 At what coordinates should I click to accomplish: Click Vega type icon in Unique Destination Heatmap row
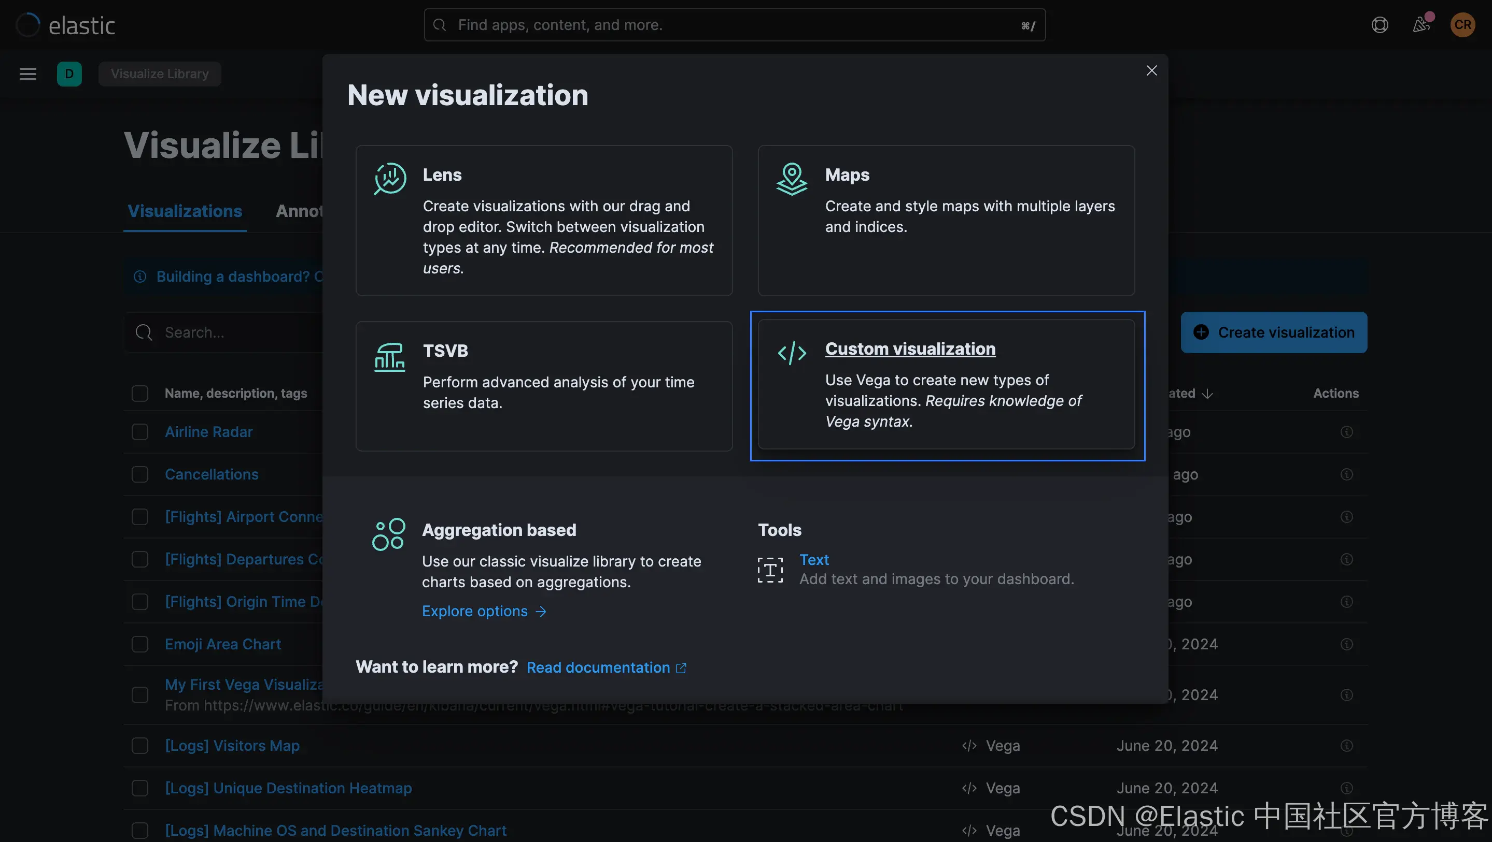click(969, 788)
